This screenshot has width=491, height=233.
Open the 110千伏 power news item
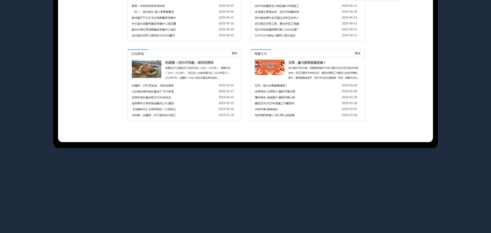(275, 36)
